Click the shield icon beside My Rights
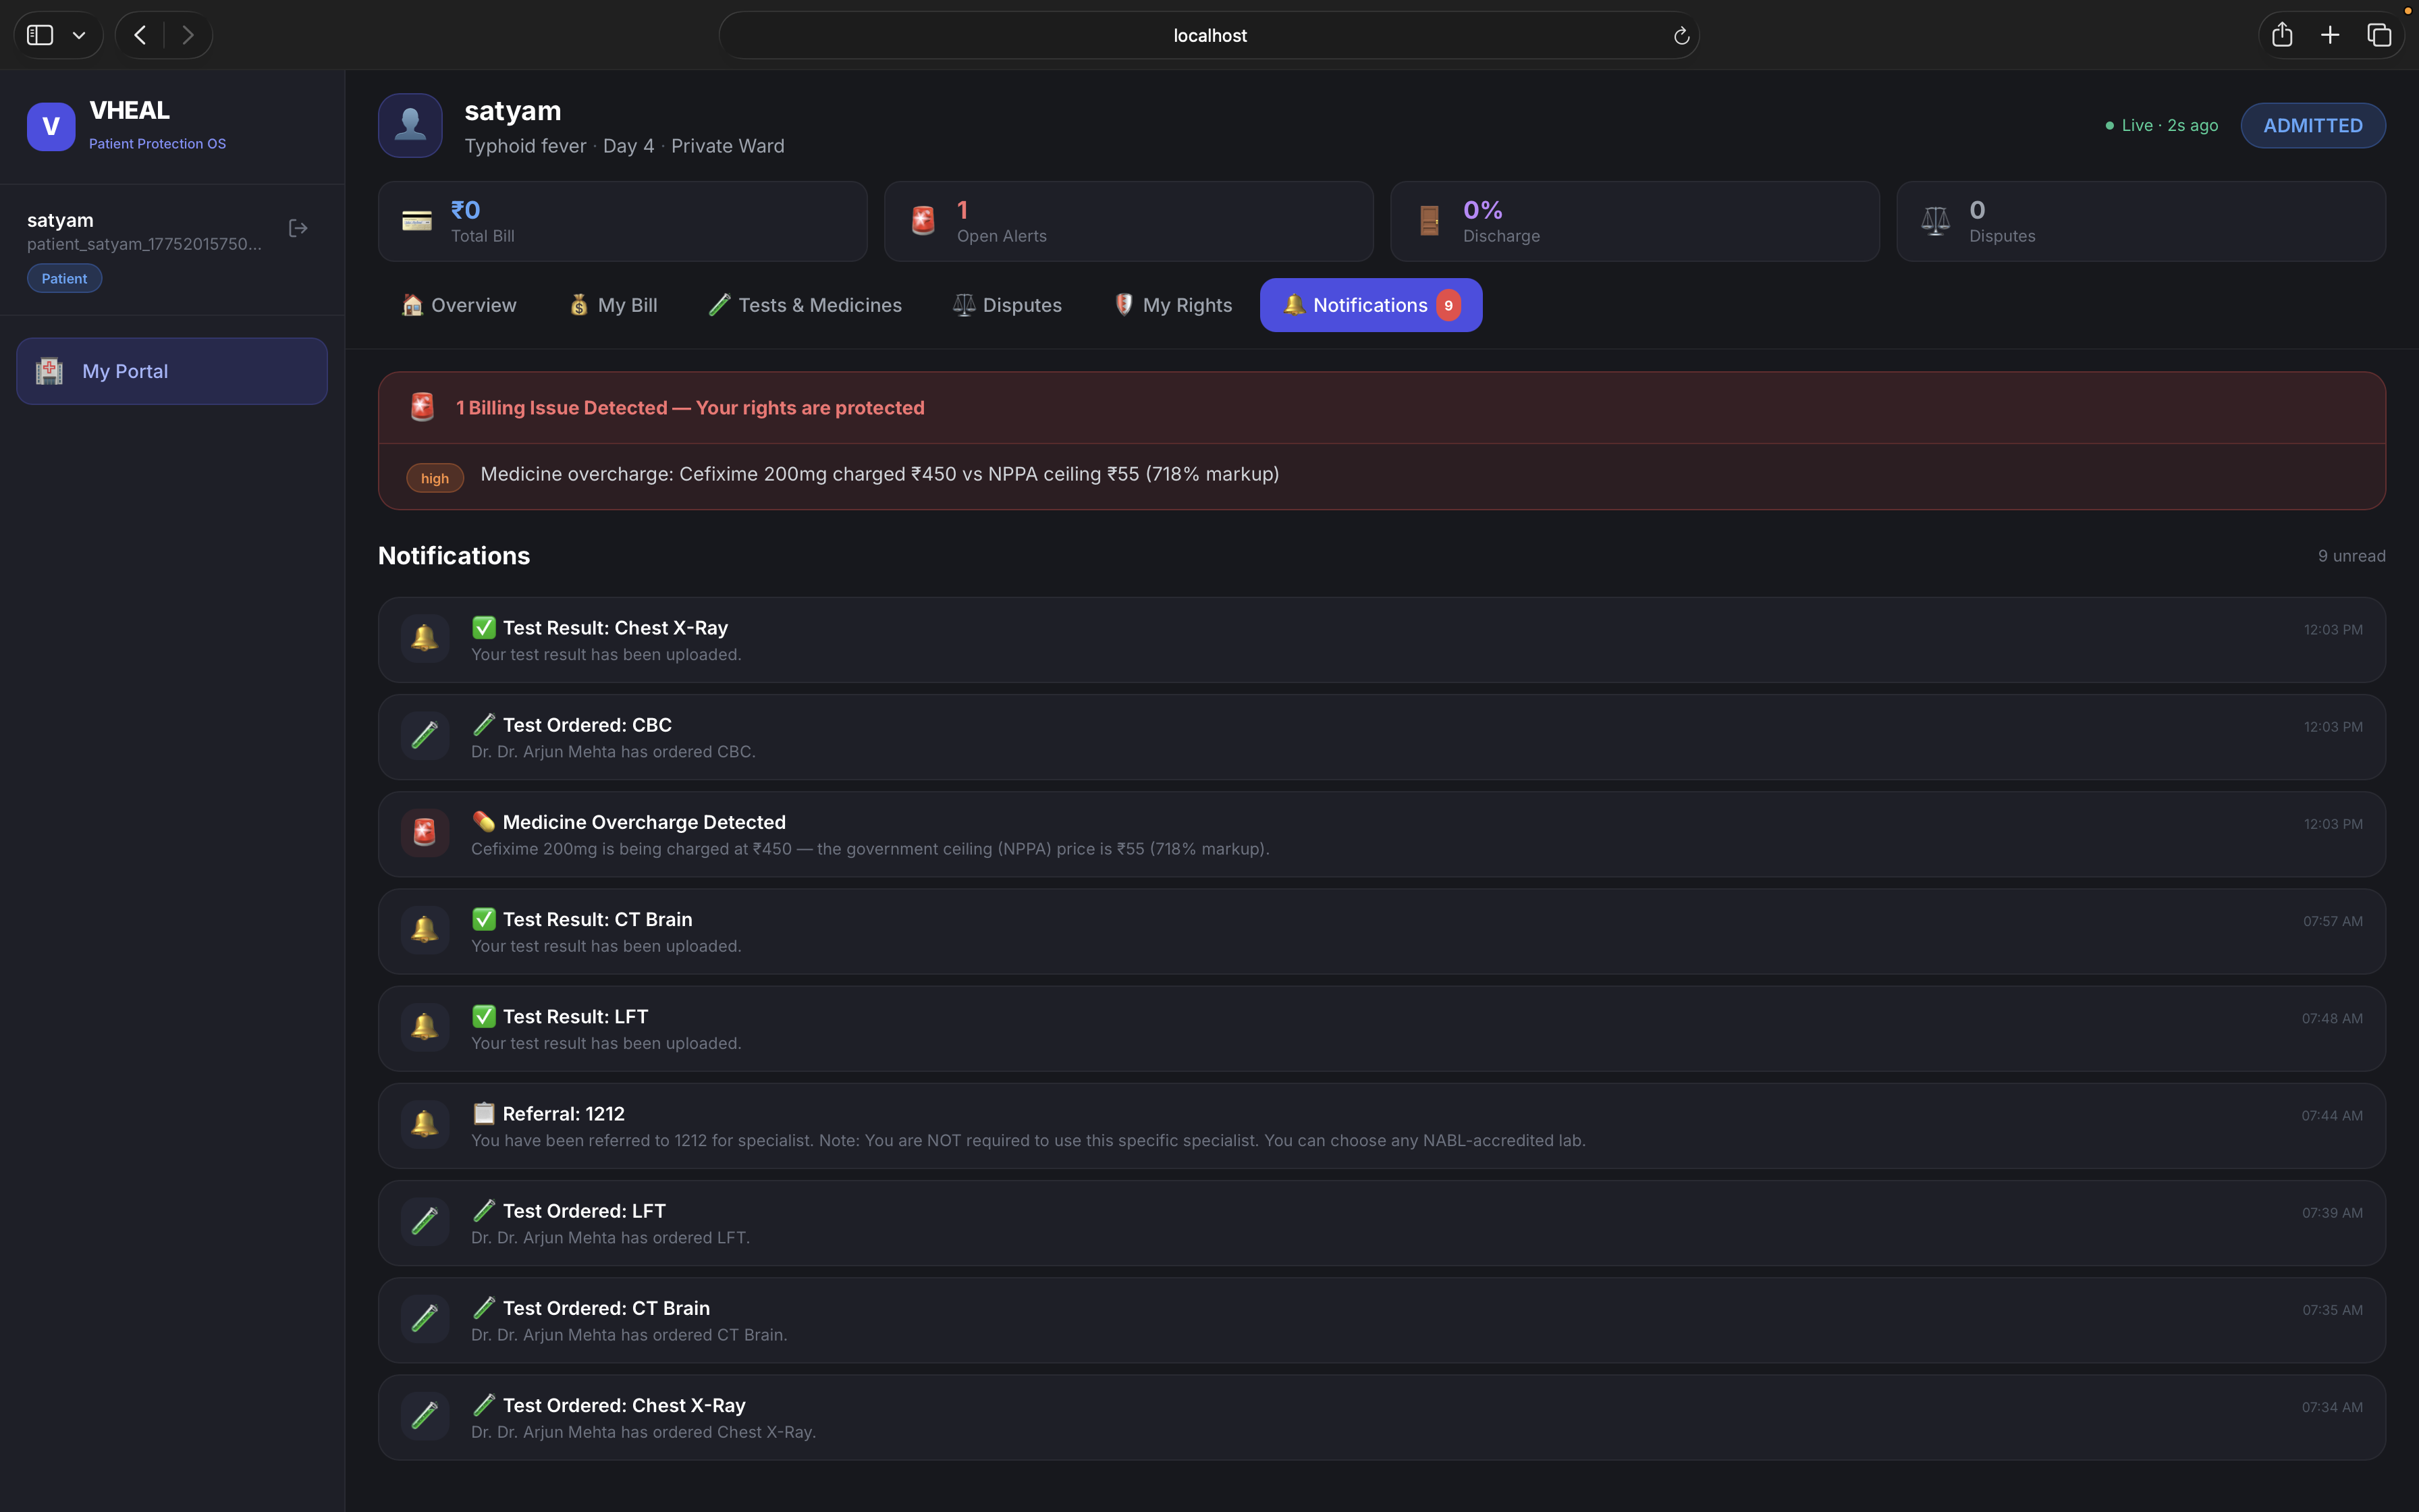Screen dimensions: 2419x1512 point(1124,305)
